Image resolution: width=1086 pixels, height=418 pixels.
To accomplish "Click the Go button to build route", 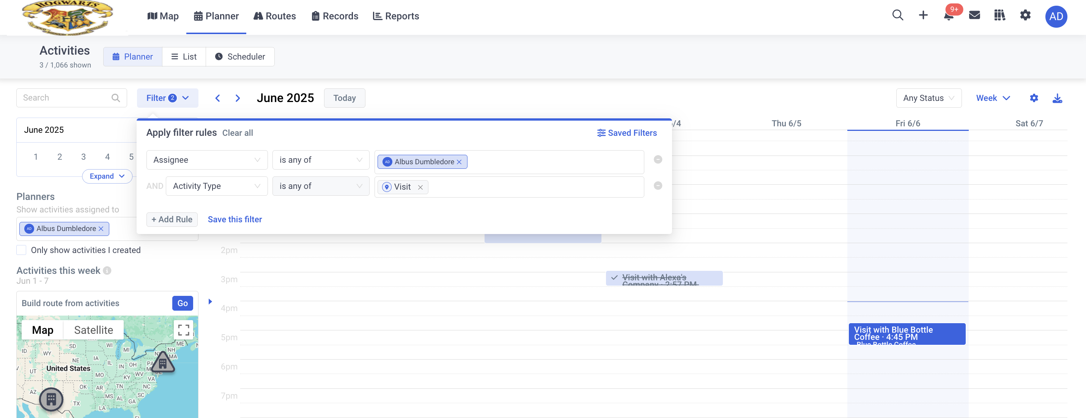I will (183, 303).
